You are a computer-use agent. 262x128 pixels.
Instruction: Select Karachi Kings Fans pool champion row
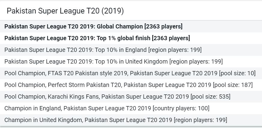click(x=131, y=97)
